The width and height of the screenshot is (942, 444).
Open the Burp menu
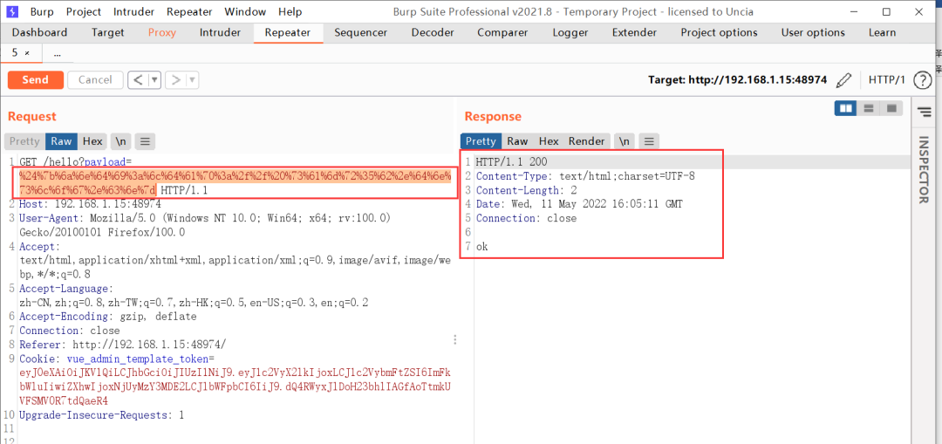[42, 11]
